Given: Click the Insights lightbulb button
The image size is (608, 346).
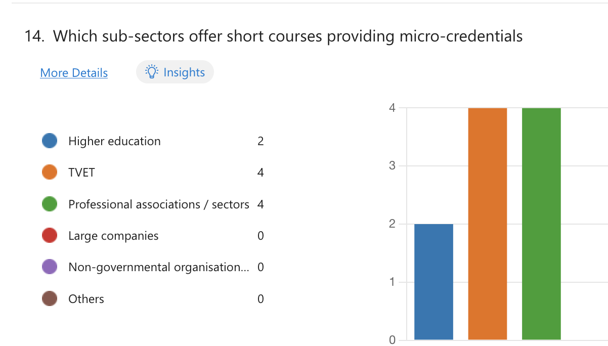Looking at the screenshot, I should tap(175, 72).
